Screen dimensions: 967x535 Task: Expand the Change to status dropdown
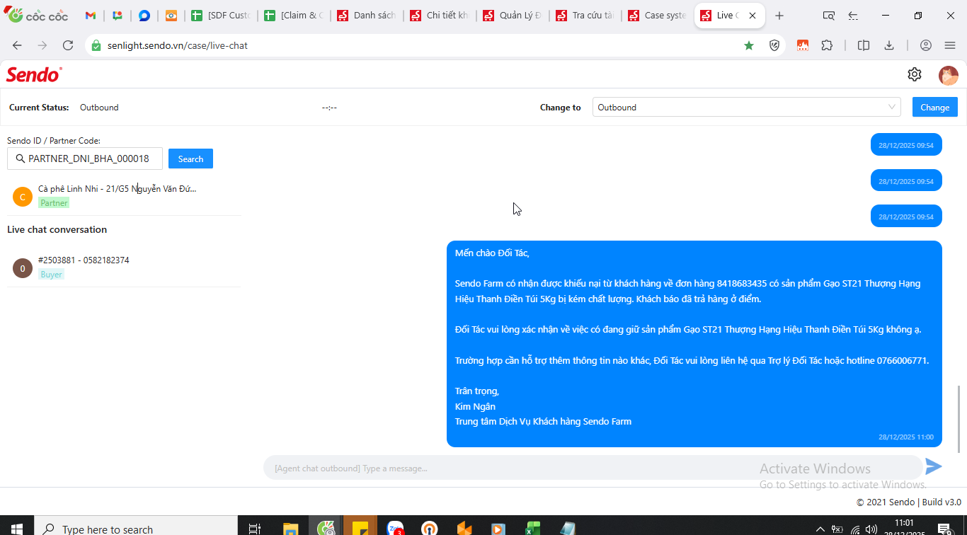point(746,107)
